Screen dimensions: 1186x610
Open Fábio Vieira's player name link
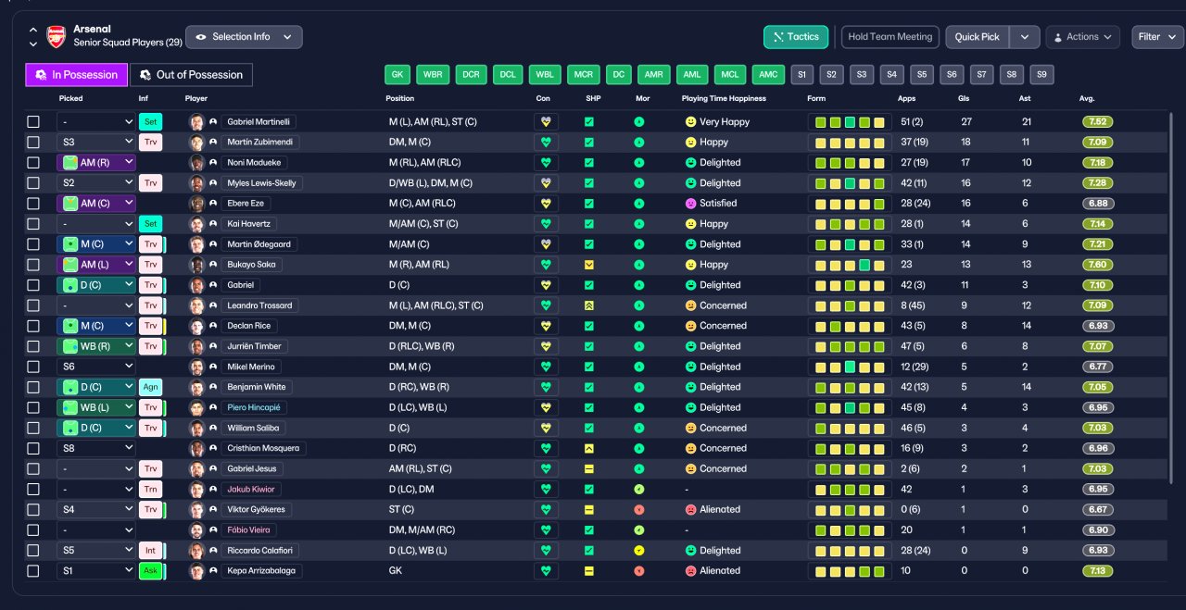click(x=247, y=530)
